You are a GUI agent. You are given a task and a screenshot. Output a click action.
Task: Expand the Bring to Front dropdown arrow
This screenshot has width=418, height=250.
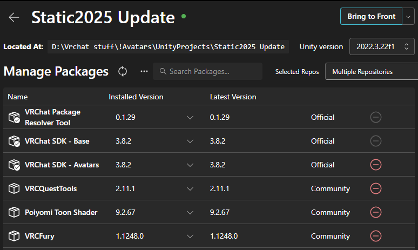point(408,16)
